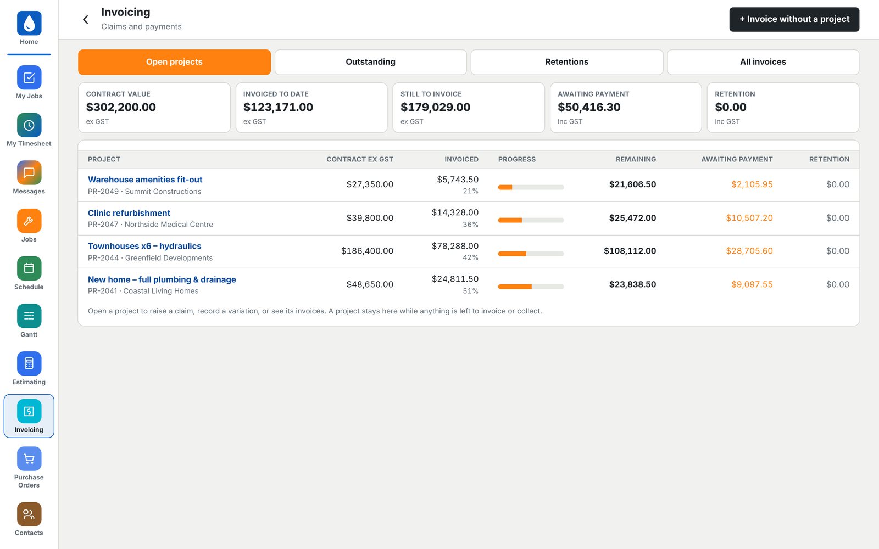This screenshot has width=879, height=549.
Task: Click the INVOICED column header
Action: (x=461, y=159)
